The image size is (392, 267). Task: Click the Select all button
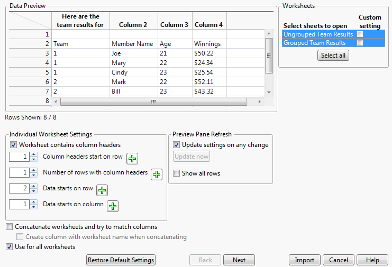point(333,56)
